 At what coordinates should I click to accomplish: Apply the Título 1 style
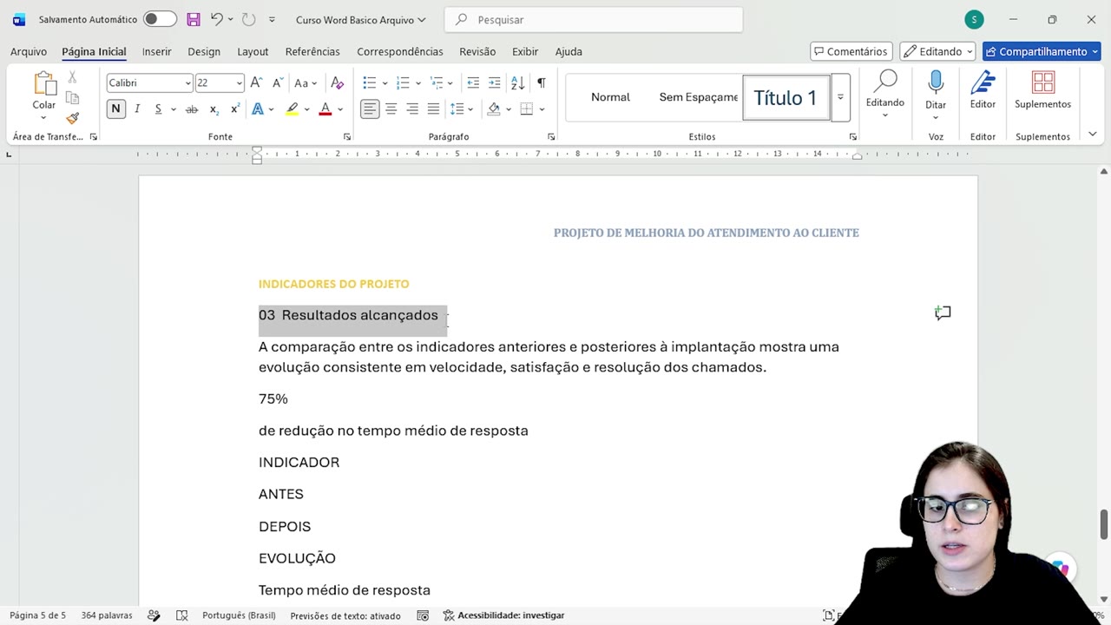(786, 97)
